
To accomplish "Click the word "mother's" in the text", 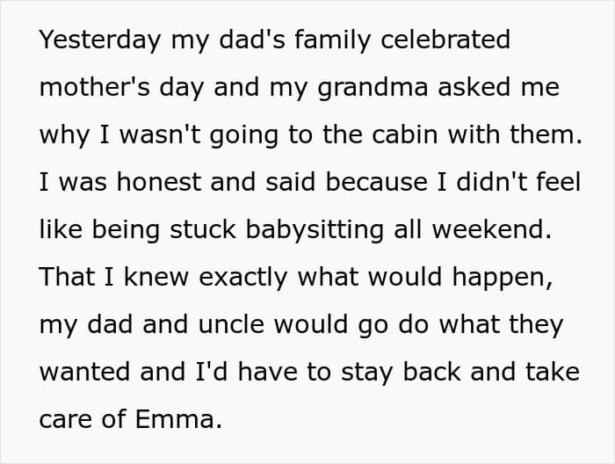I will (95, 87).
